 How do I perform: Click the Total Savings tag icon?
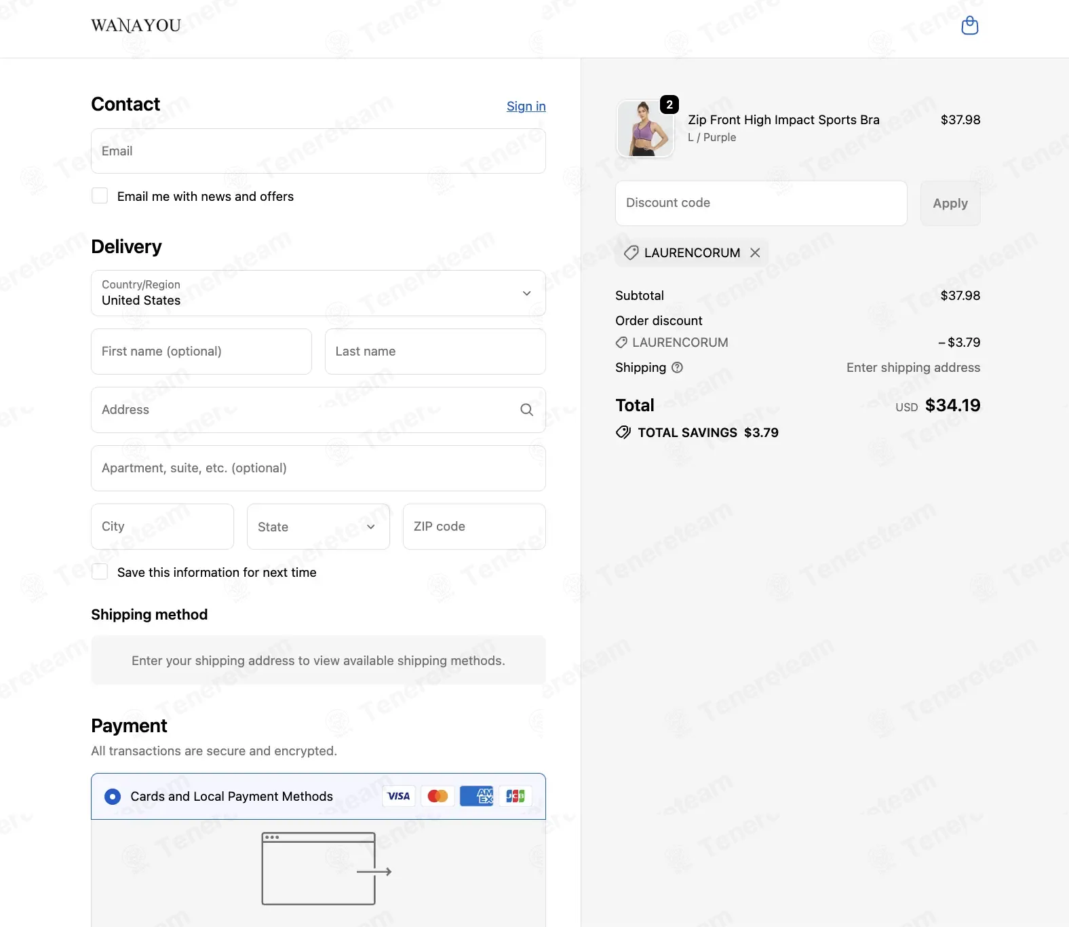click(x=623, y=432)
